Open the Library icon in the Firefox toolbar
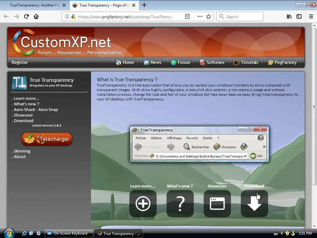Viewport: 317px width, 238px height. coord(289,17)
